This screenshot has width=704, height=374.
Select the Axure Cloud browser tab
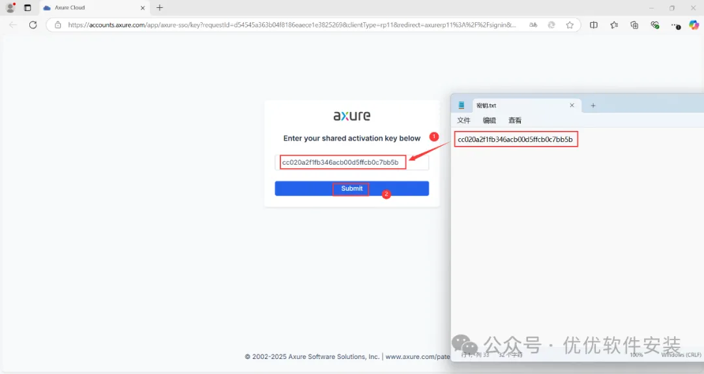pos(95,8)
